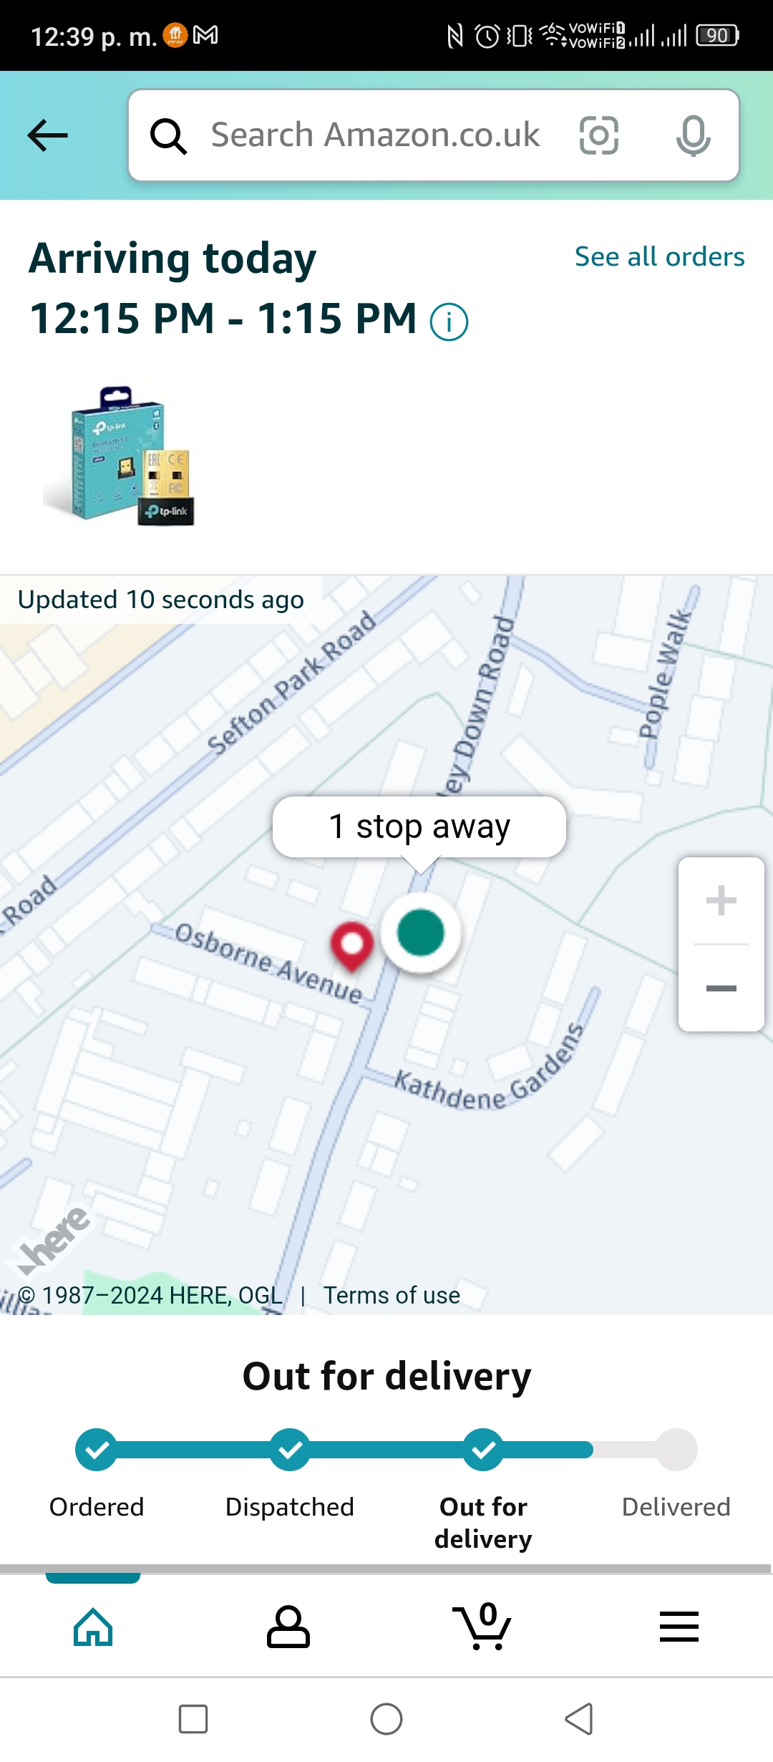Open the account profile tab
773x1762 pixels.
pyautogui.click(x=288, y=1627)
